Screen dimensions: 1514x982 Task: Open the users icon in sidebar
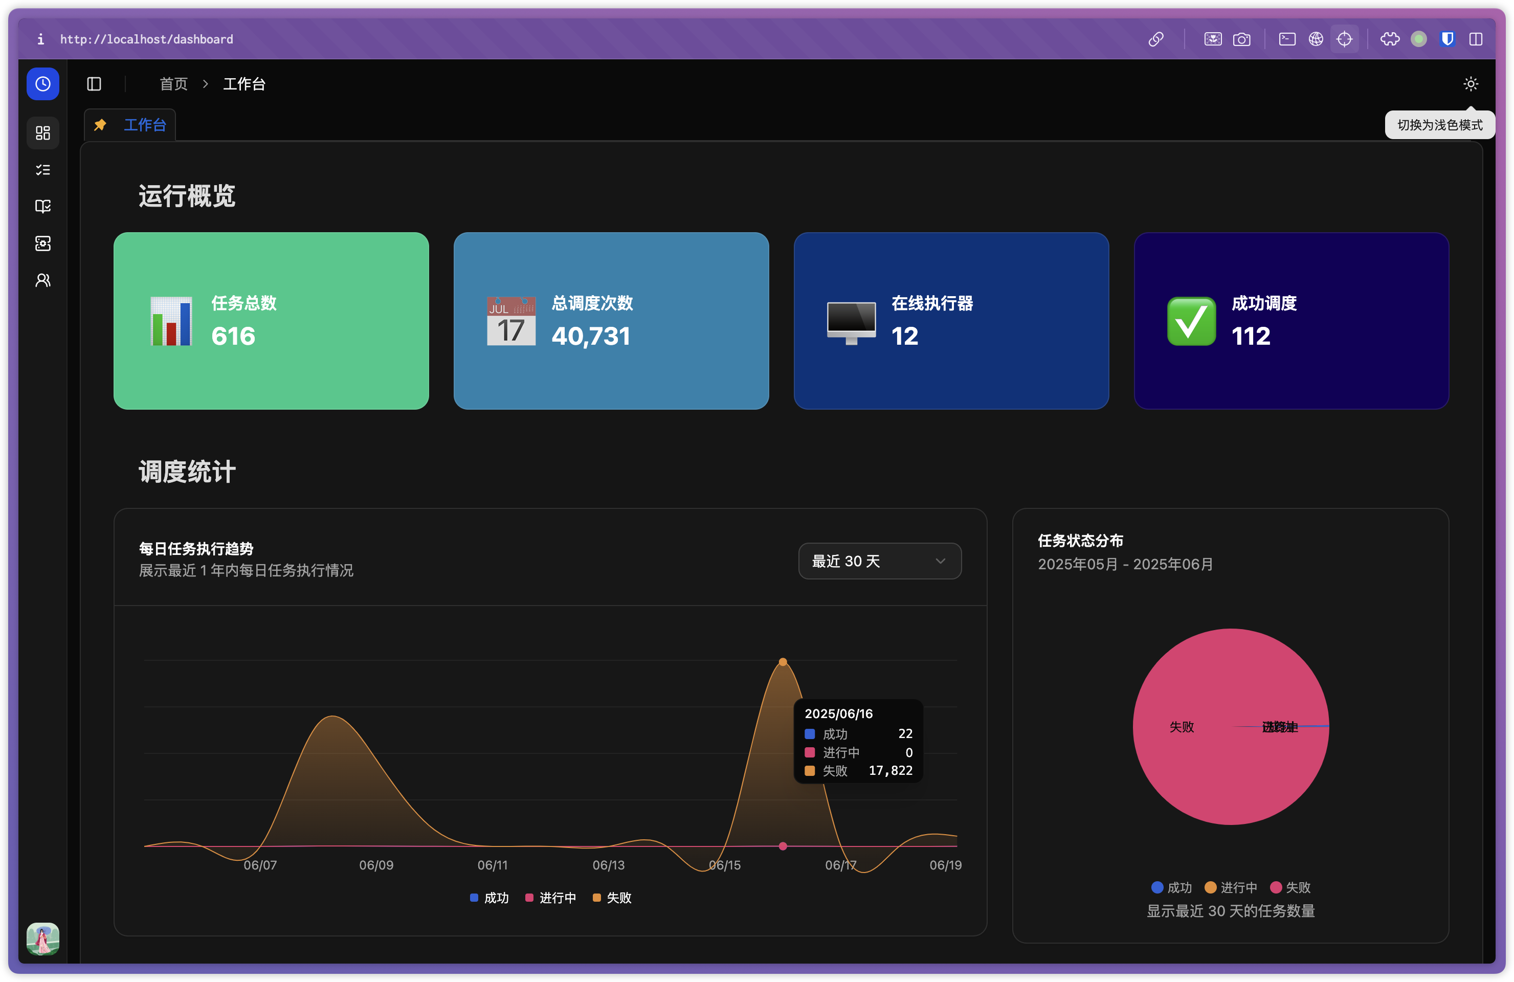42,280
